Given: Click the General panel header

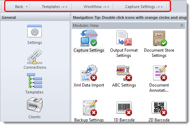Looking at the screenshot, I should (35, 17).
